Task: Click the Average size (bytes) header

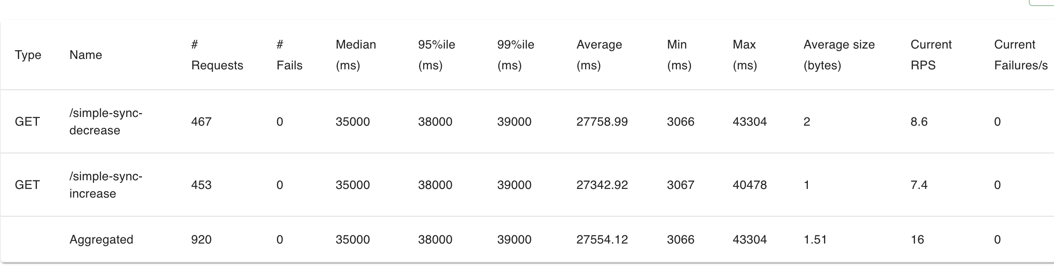Action: [839, 55]
